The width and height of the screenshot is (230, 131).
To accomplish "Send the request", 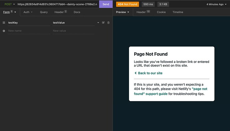I will click(106, 4).
